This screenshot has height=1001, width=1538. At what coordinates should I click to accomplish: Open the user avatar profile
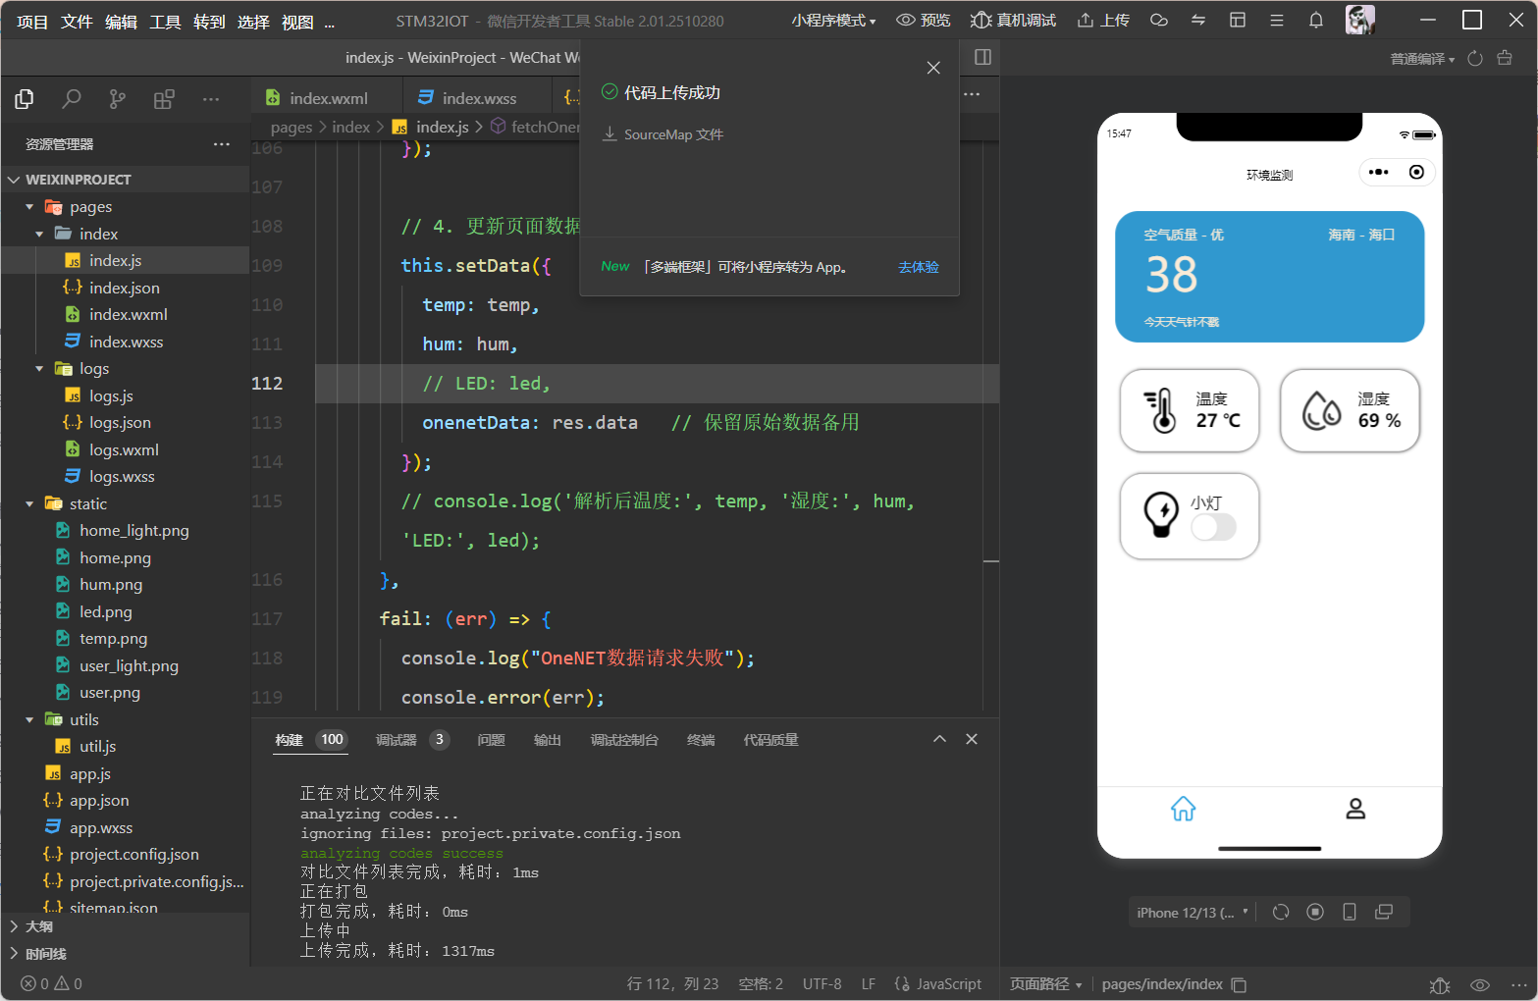click(1359, 20)
